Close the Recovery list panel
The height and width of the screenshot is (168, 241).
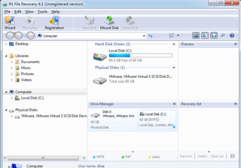point(236,104)
